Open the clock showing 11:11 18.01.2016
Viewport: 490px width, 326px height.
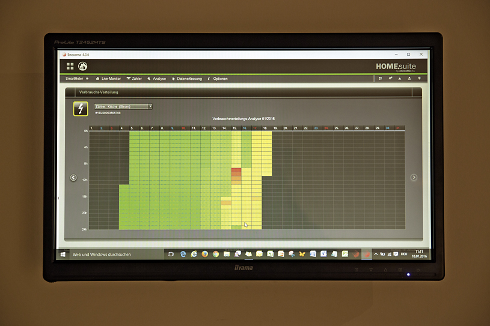pos(419,254)
